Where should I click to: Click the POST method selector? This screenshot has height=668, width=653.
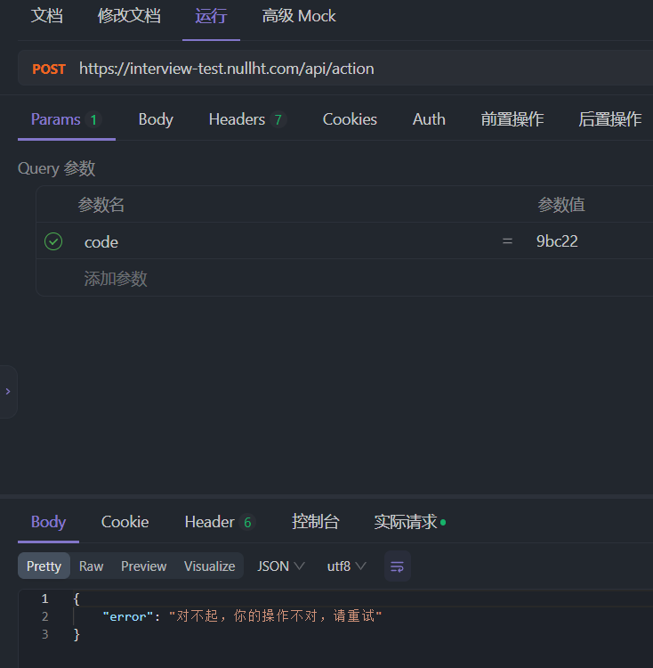[49, 69]
